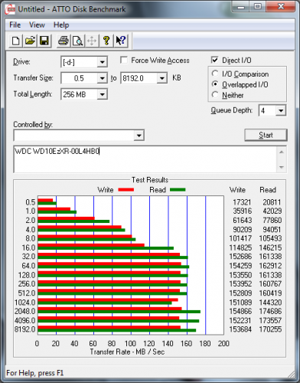Click the grayed move arrows toolbar icon
300x383 pixels.
coord(92,41)
